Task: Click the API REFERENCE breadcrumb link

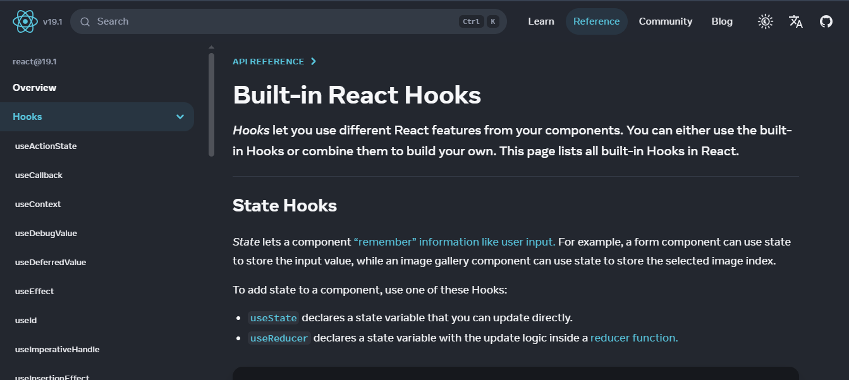Action: [269, 61]
